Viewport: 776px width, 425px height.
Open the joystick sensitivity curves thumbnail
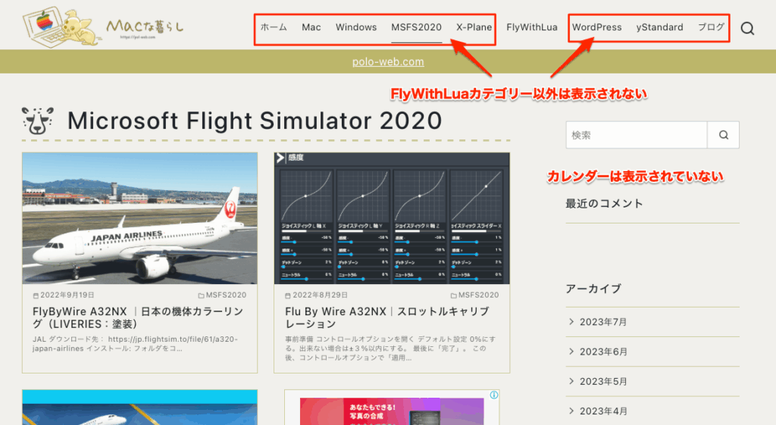[392, 218]
